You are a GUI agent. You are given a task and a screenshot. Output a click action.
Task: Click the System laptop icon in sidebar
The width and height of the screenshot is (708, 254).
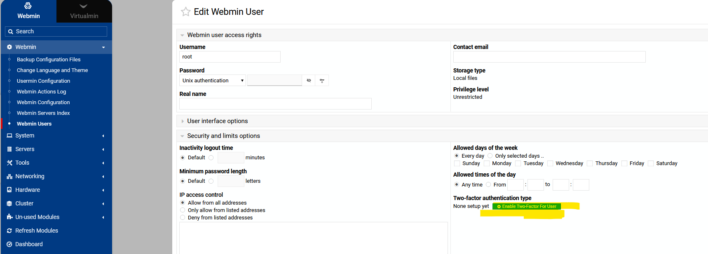pos(9,135)
